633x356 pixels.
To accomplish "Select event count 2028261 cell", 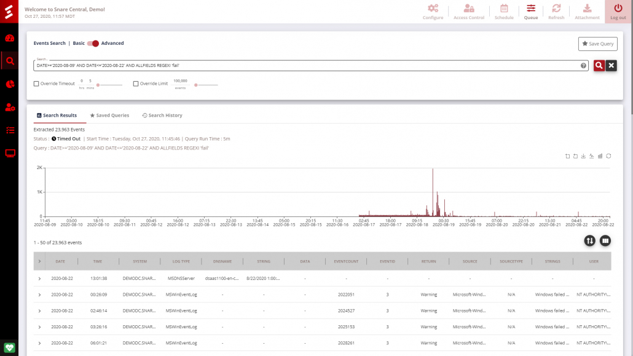I will coord(346,343).
